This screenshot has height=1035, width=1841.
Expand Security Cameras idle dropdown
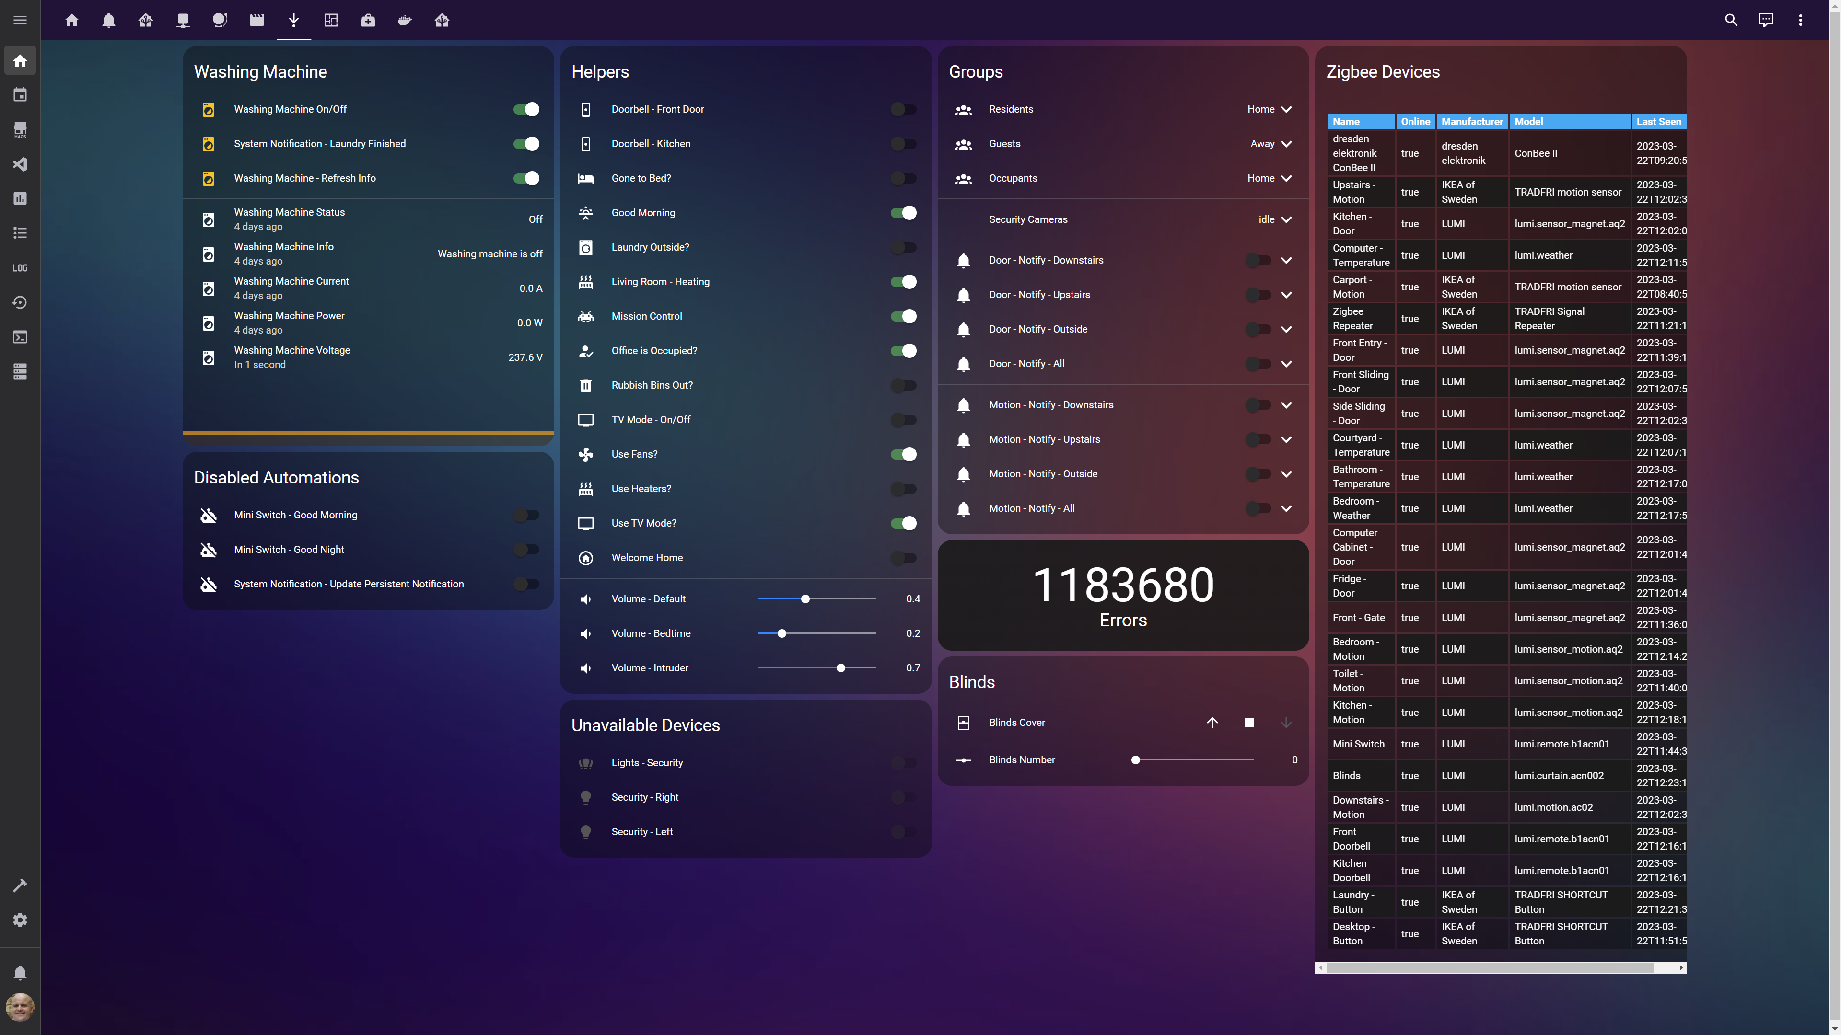coord(1286,219)
